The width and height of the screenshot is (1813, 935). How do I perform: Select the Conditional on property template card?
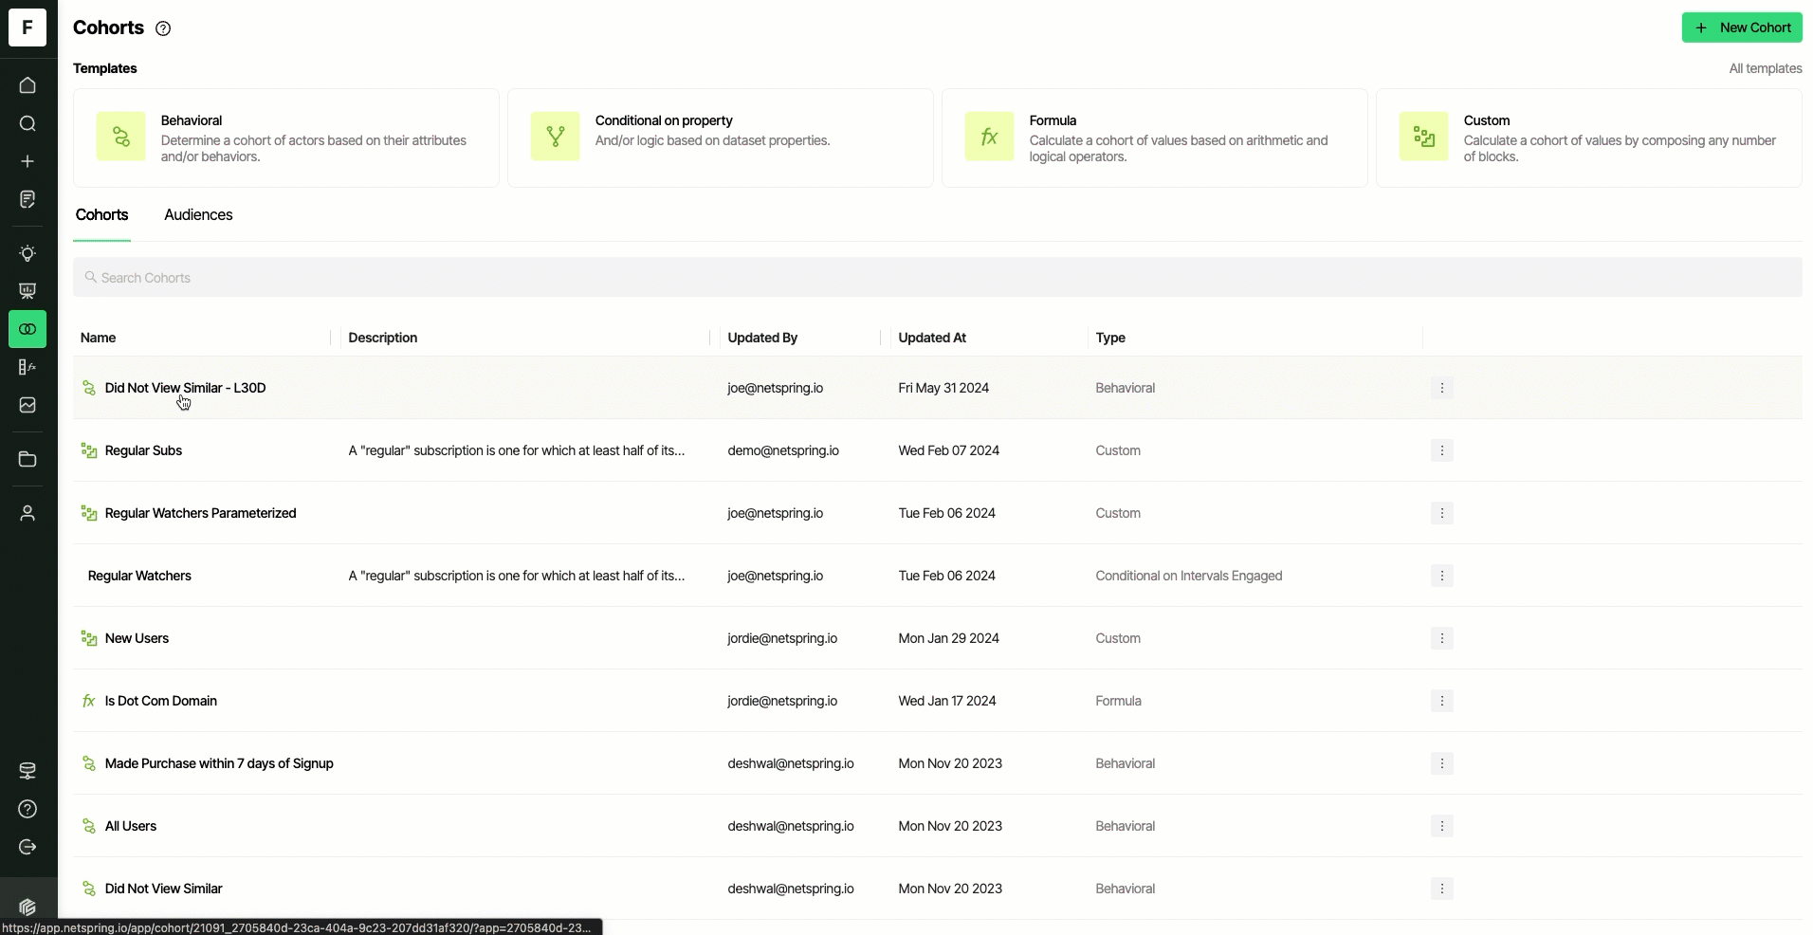[721, 138]
